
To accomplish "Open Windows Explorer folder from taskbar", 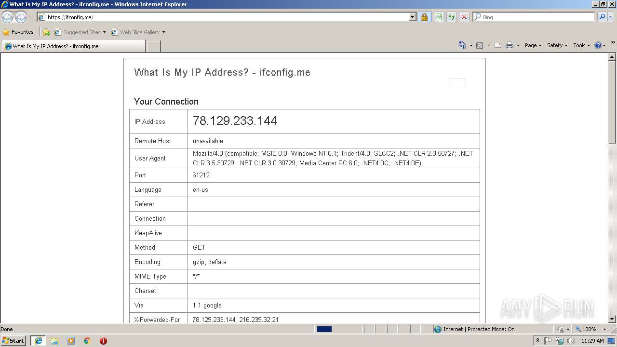I will [x=54, y=341].
